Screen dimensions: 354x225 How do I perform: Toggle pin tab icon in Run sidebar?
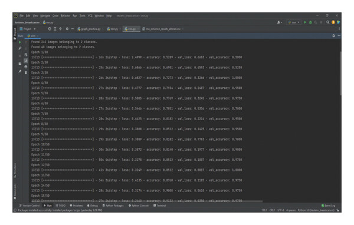20,71
